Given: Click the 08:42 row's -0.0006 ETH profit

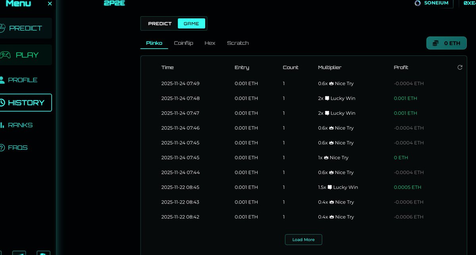Looking at the screenshot, I should tap(409, 217).
